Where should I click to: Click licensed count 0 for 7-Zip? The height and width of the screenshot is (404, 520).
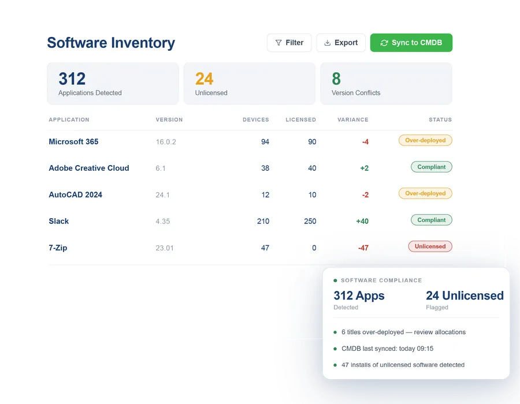click(x=314, y=248)
